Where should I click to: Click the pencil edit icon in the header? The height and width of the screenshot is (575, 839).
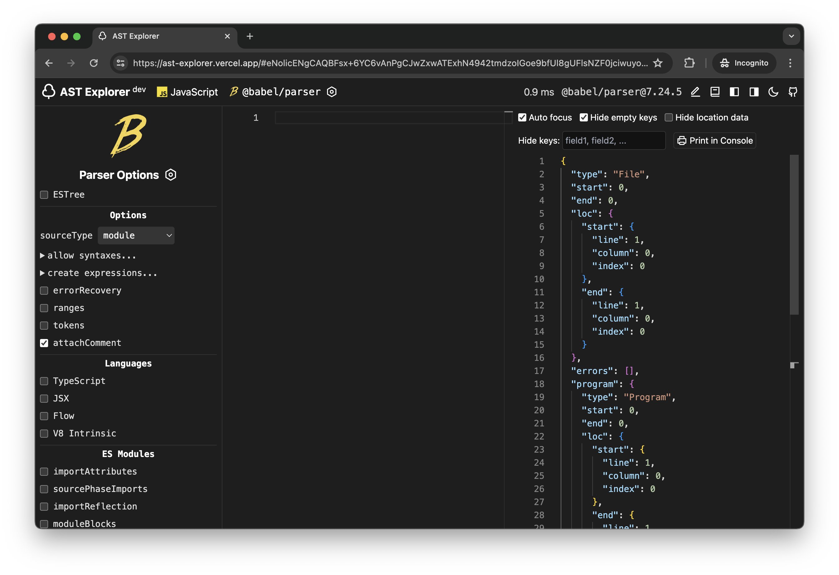[695, 92]
